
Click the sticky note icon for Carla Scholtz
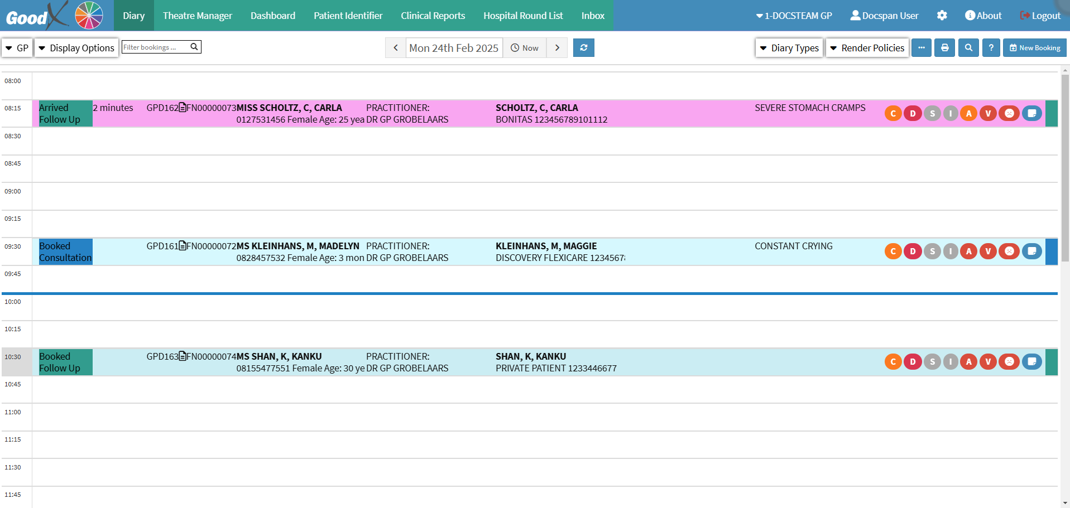tap(1031, 113)
